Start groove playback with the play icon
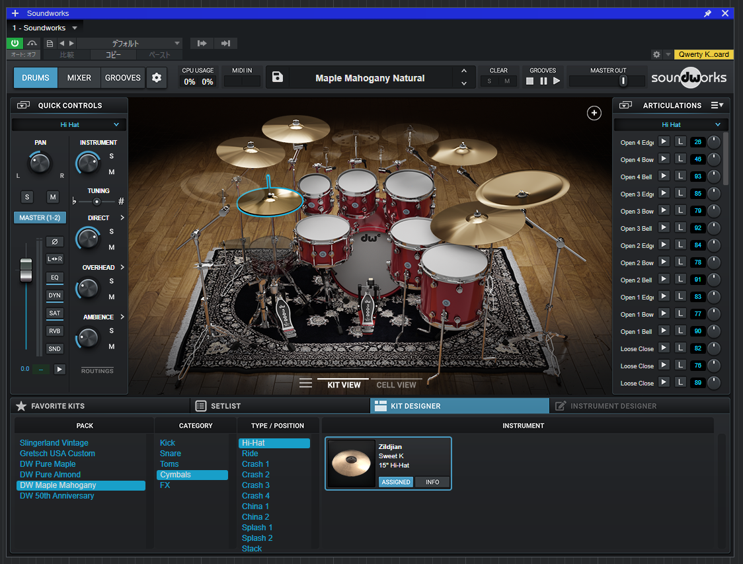The height and width of the screenshot is (564, 743). [x=557, y=81]
